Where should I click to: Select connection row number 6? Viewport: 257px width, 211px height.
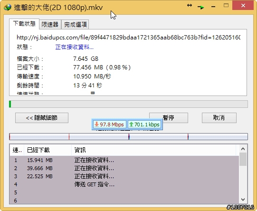tap(124, 201)
